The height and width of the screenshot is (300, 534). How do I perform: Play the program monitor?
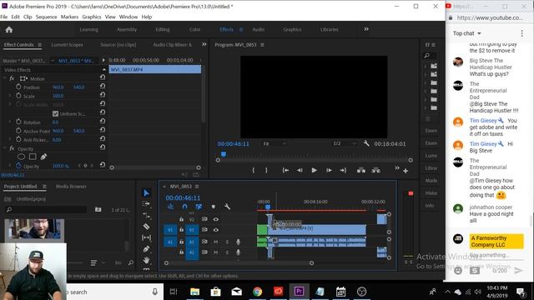314,170
